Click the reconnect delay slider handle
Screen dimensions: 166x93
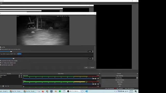(13, 59)
